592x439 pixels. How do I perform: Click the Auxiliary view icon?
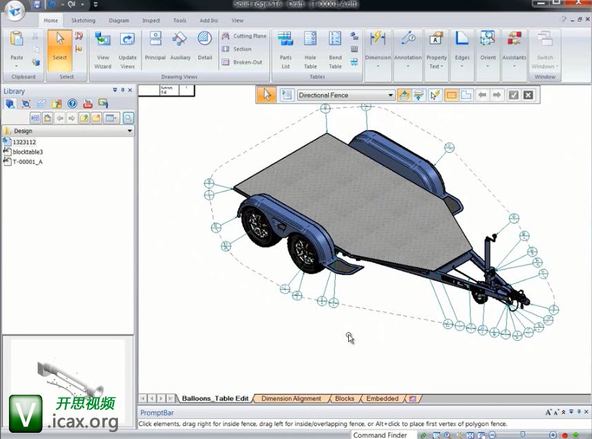[x=180, y=47]
